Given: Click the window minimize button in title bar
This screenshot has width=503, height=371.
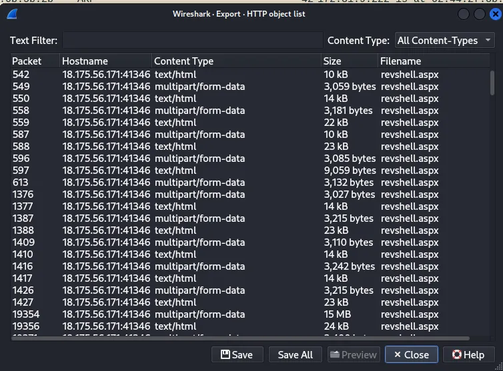Looking at the screenshot, I should (464, 14).
